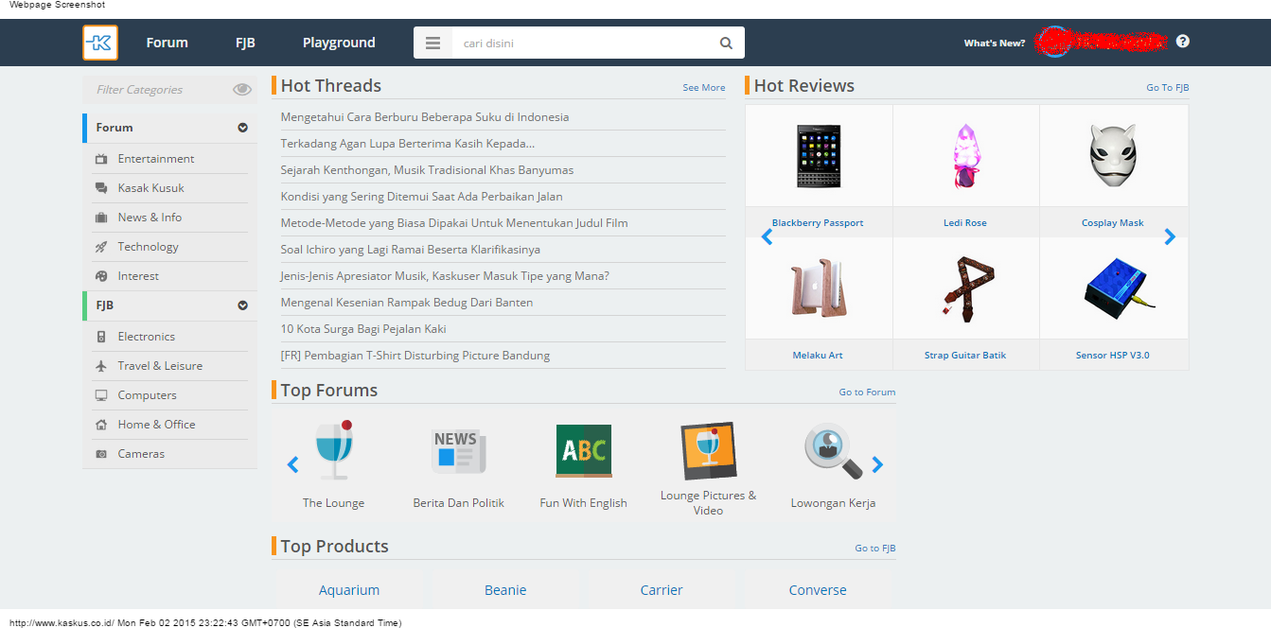Open thread 'Soal Ichiro yang Lagi Ramai'
The image size is (1271, 628).
(411, 250)
